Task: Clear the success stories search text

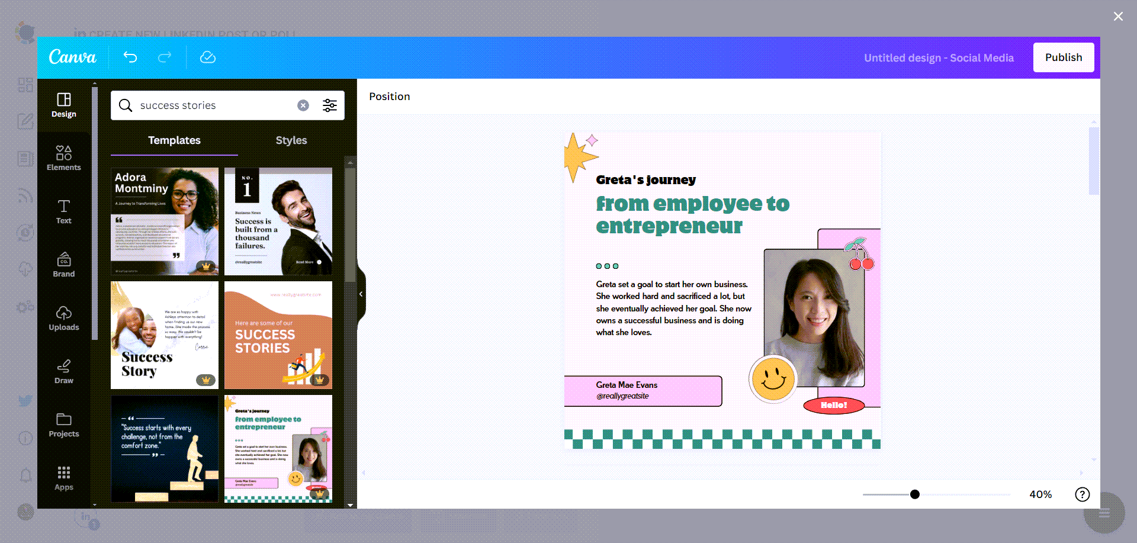Action: click(303, 105)
